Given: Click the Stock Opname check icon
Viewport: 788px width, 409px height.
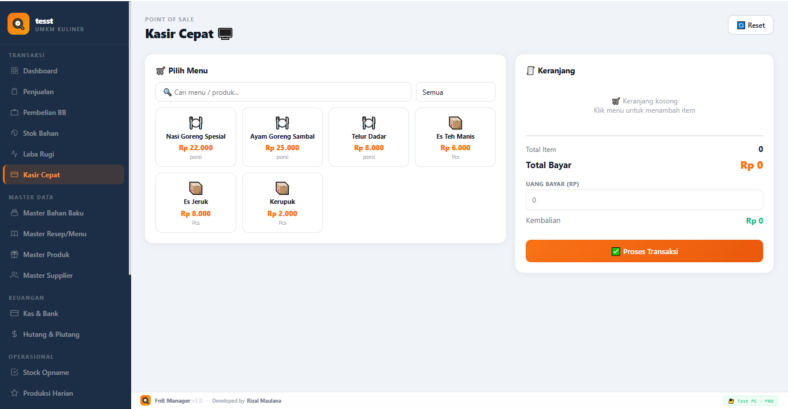Looking at the screenshot, I should [15, 372].
